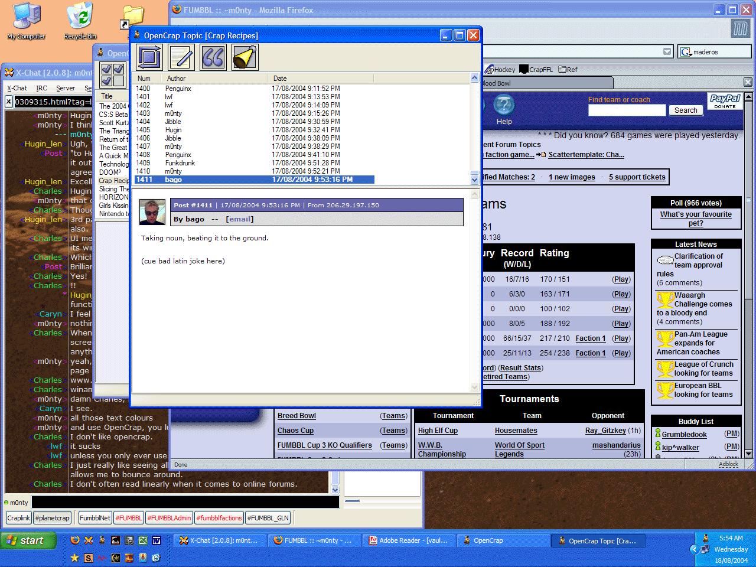Launch Word from quick launch bar
This screenshot has width=756, height=567.
pos(157,540)
